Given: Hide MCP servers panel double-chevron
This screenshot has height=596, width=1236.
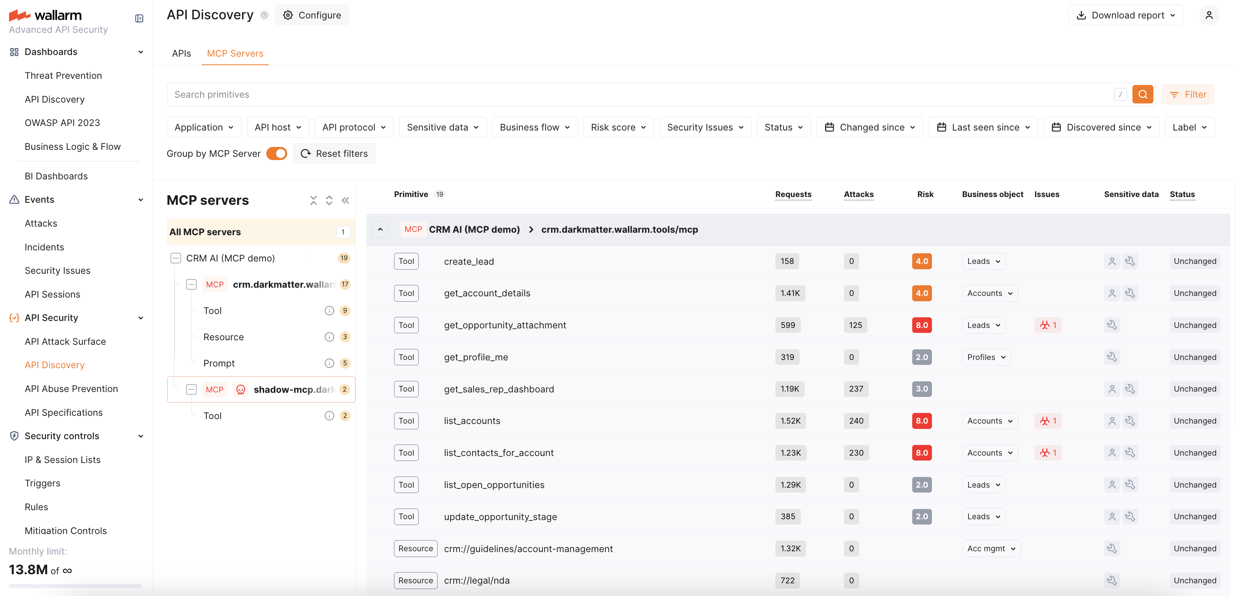Looking at the screenshot, I should pos(345,200).
